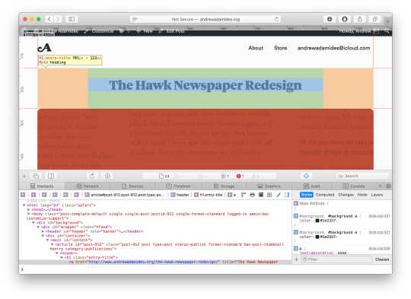Viewport: 411px width, 299px height.
Task: Close the Web Inspector panel
Action: [24, 176]
